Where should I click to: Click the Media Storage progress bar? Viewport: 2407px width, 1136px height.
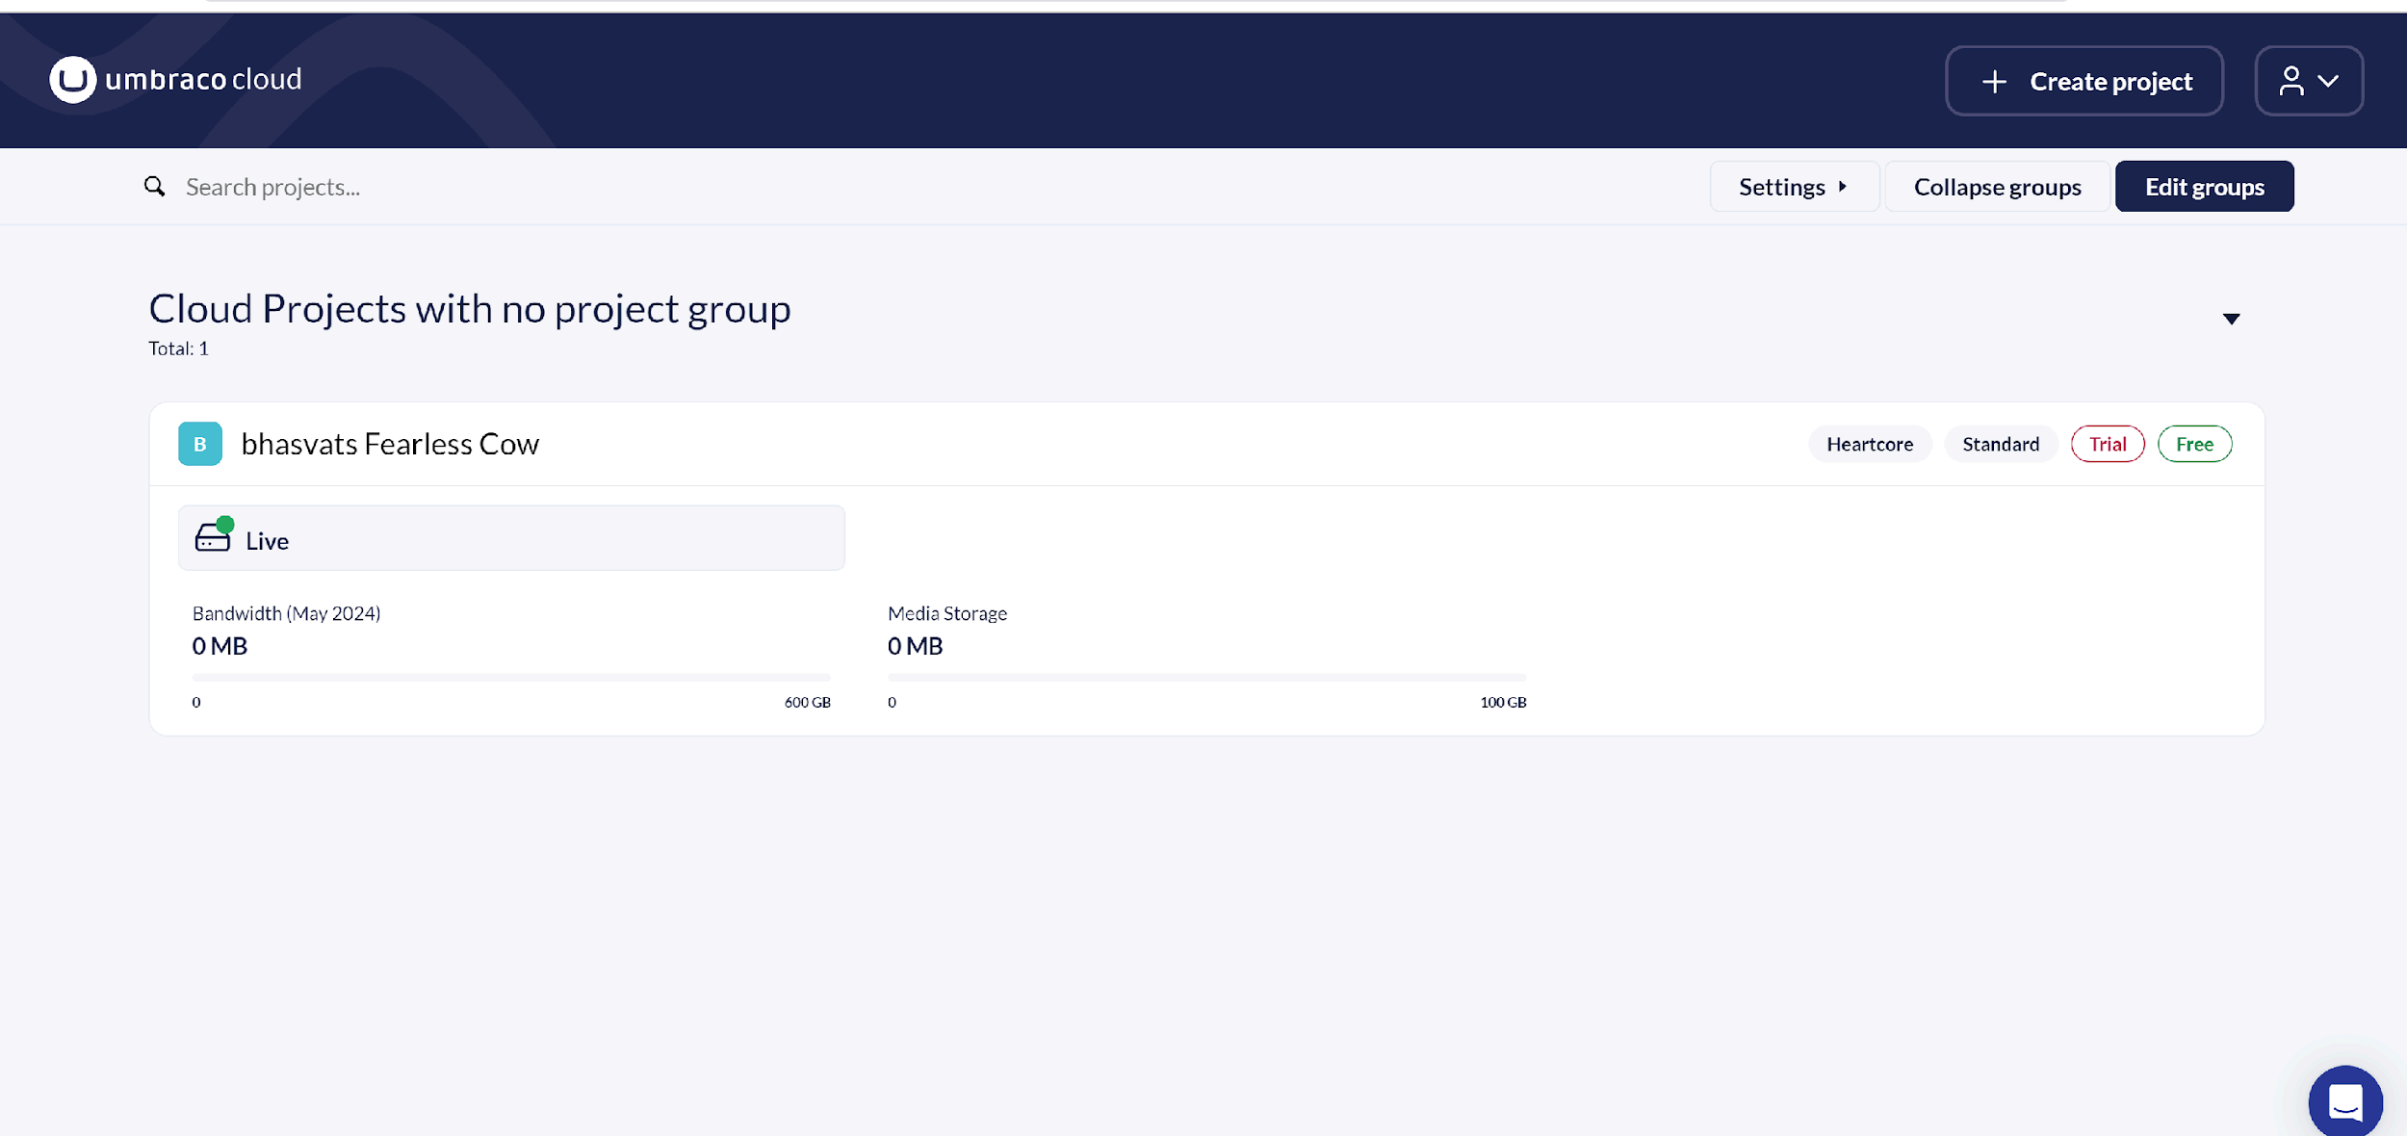coord(1206,678)
